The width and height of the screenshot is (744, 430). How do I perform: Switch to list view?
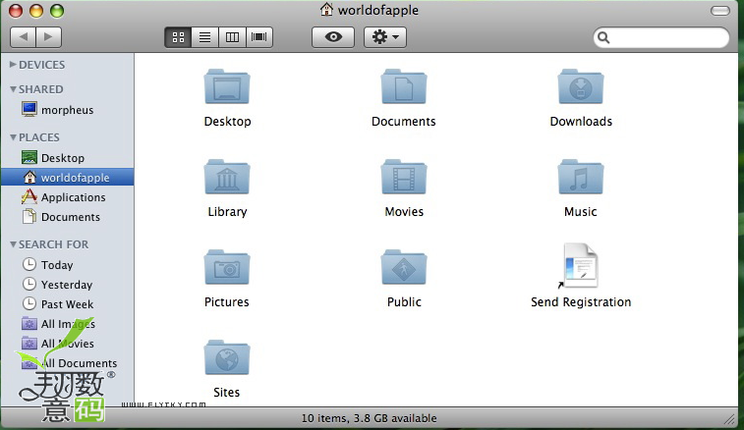pyautogui.click(x=205, y=37)
